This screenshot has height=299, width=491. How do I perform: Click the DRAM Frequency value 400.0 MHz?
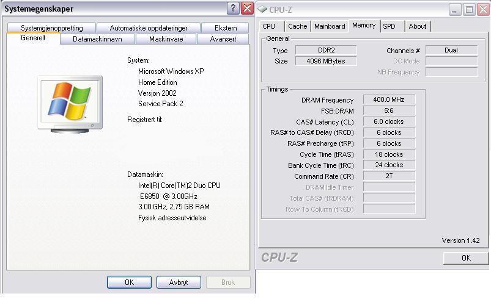(389, 99)
